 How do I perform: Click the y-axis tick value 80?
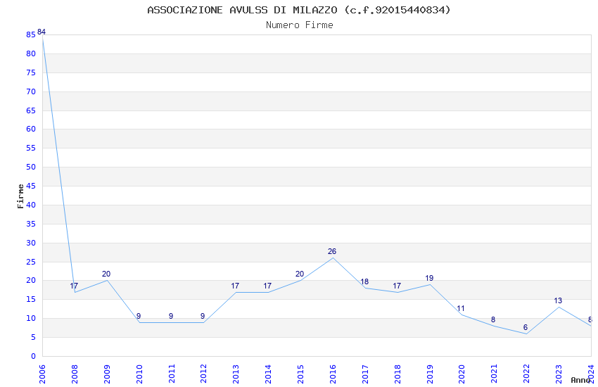pyautogui.click(x=31, y=53)
